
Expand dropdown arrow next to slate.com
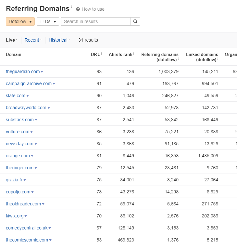point(28,96)
